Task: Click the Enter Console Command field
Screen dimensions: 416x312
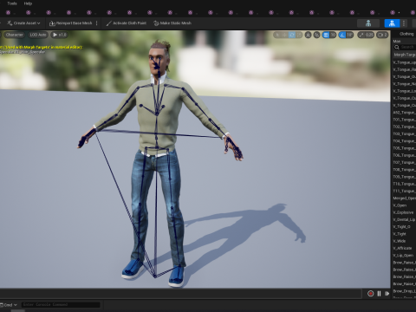Action: coord(61,304)
